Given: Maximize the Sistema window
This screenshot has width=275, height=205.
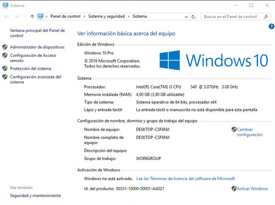Looking at the screenshot, I should pos(251,5).
